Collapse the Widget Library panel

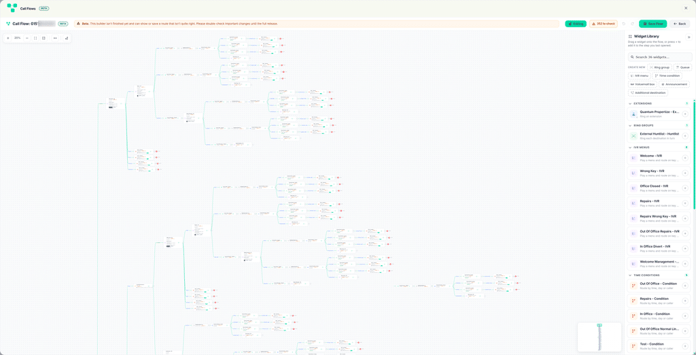(x=689, y=37)
